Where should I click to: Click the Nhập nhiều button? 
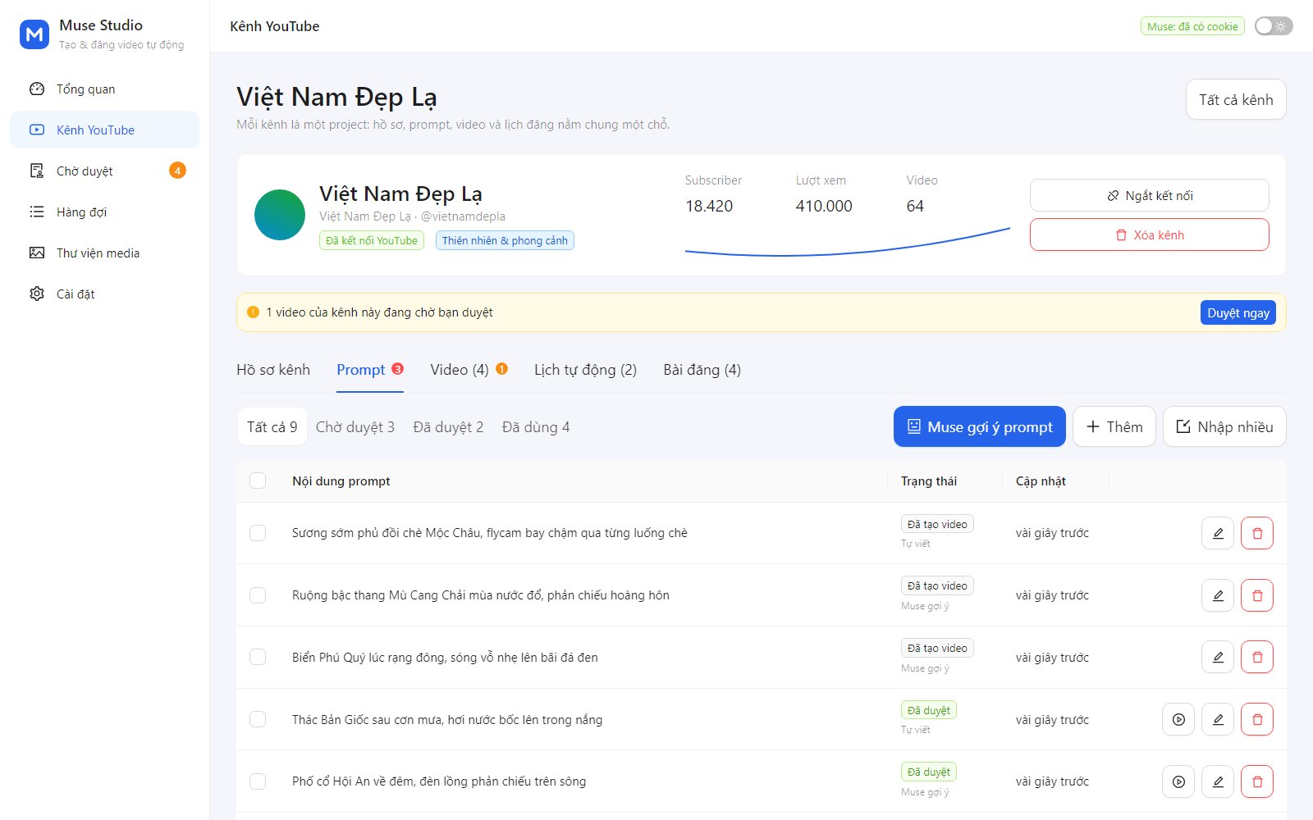[1224, 426]
